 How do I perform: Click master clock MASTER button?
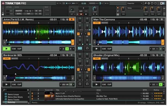pyautogui.click(x=19, y=11)
